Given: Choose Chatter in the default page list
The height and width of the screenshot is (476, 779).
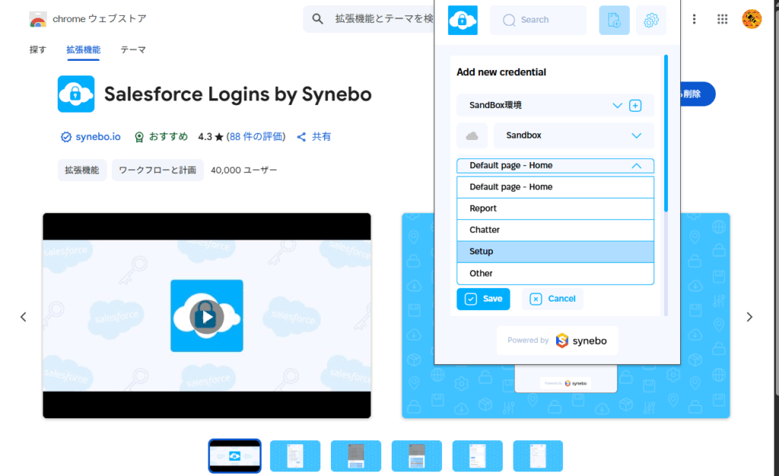Looking at the screenshot, I should click(x=555, y=230).
